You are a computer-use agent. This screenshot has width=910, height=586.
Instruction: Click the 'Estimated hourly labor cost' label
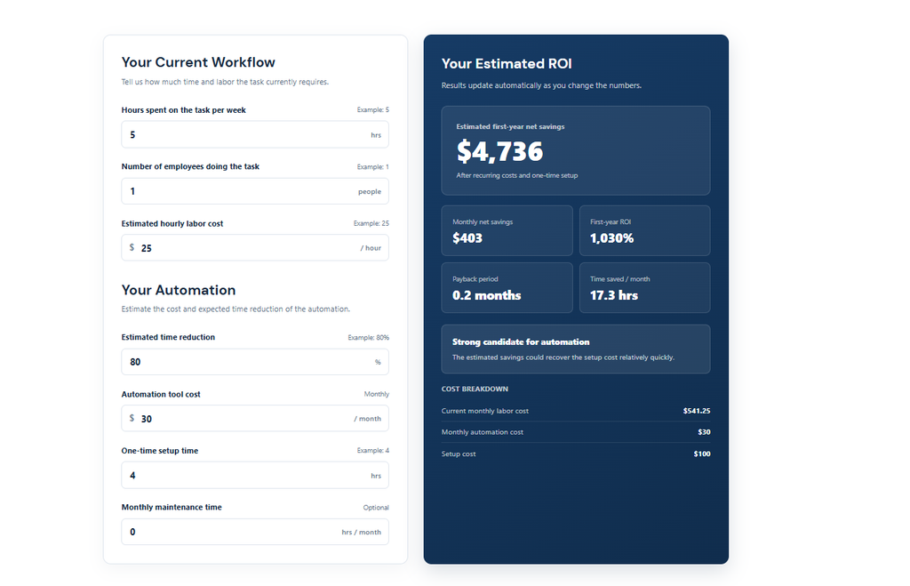(x=172, y=223)
